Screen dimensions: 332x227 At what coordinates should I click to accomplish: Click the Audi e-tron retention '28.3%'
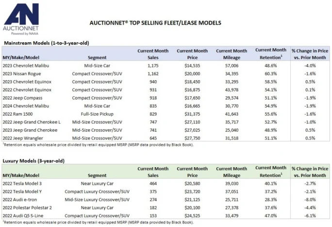point(270,200)
